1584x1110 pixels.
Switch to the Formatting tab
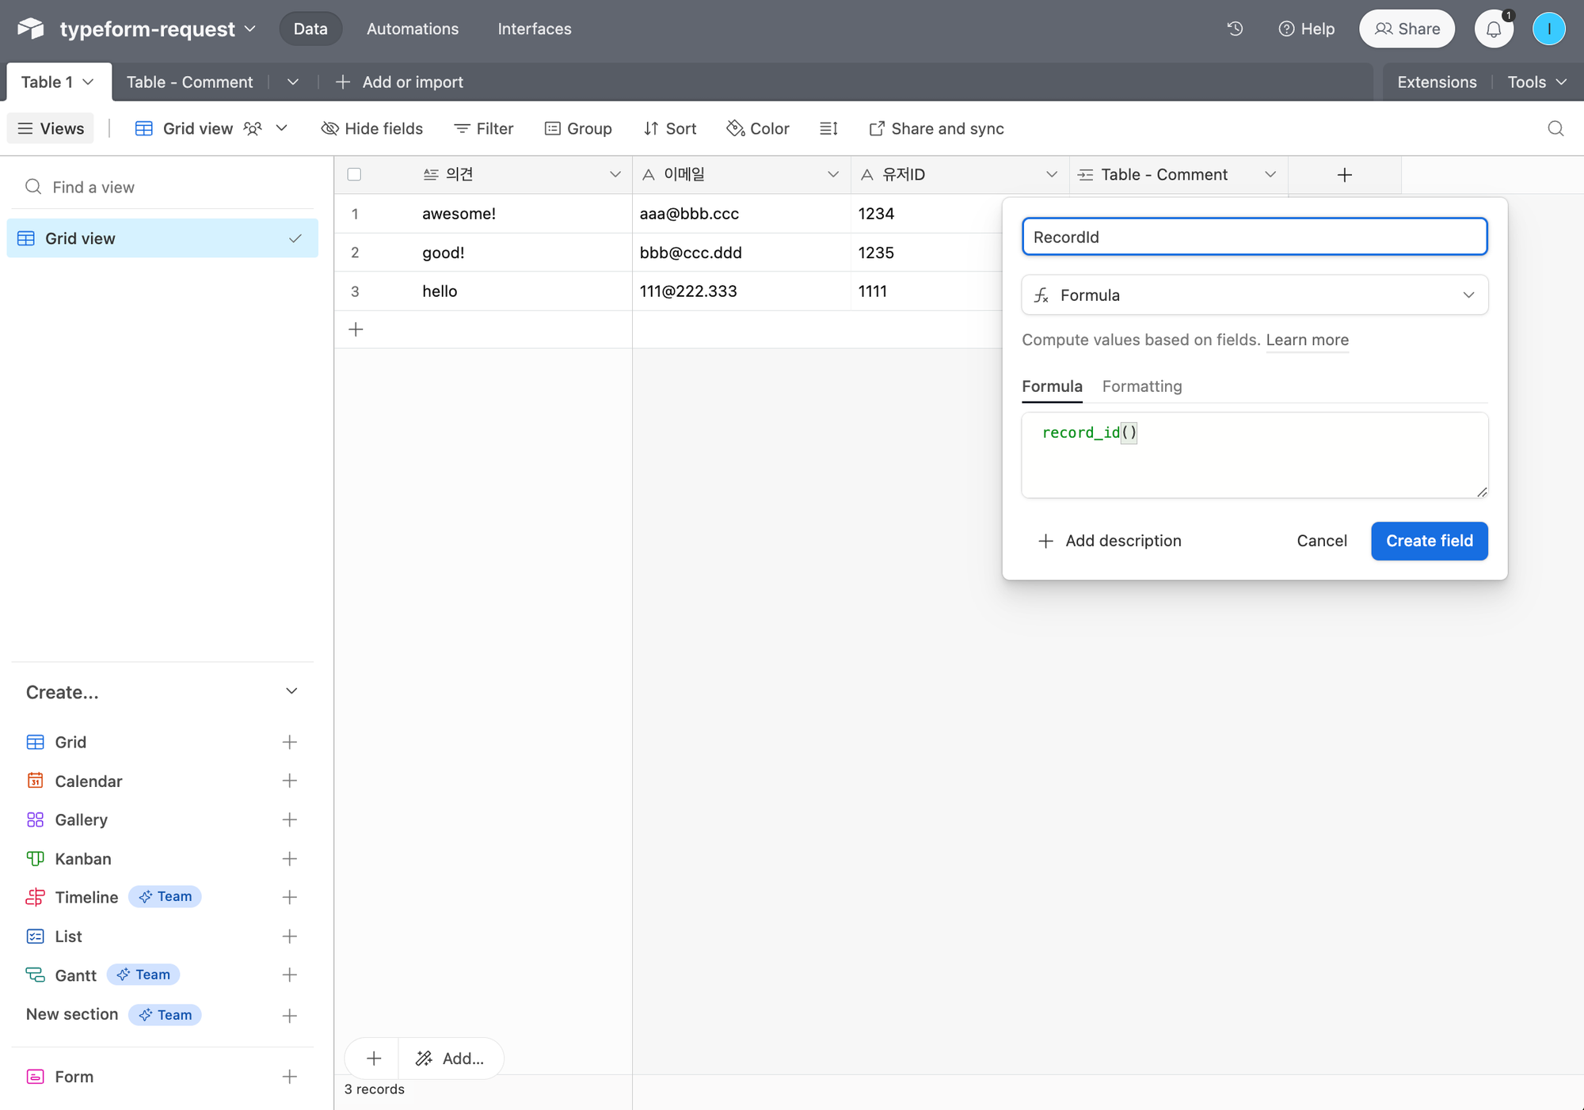tap(1142, 386)
